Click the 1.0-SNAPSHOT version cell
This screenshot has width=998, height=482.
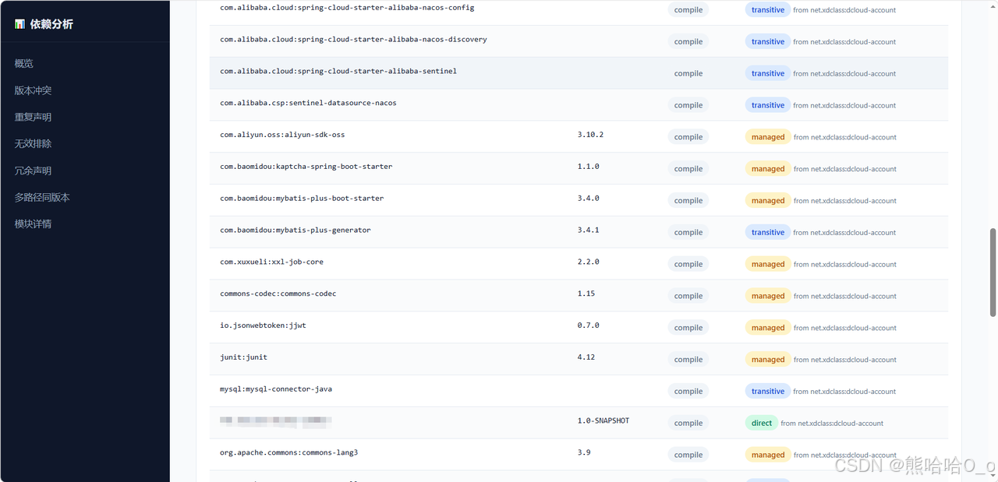pos(603,421)
